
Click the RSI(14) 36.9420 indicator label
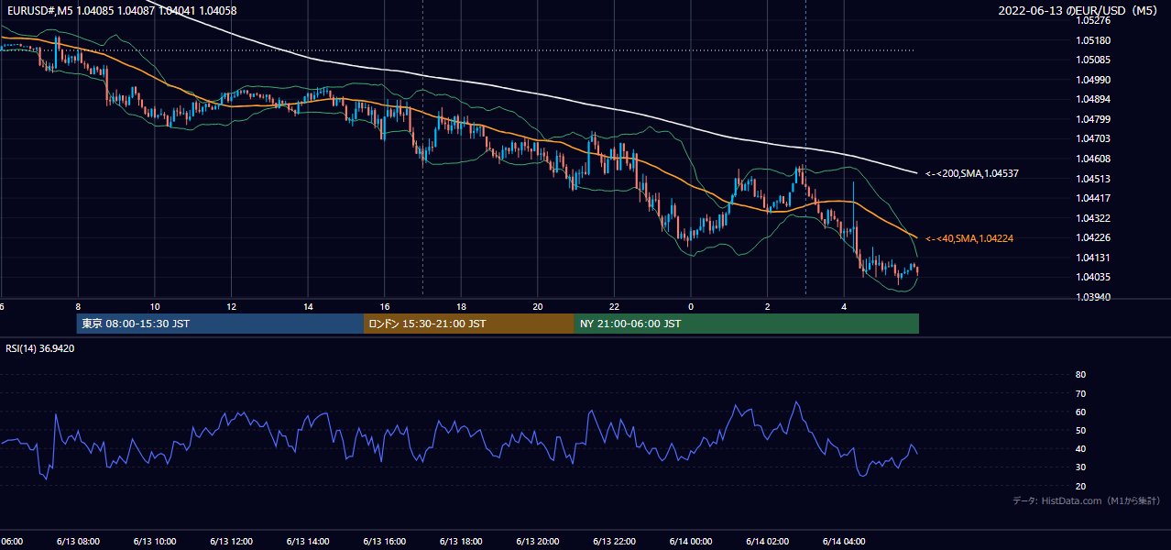[x=40, y=348]
